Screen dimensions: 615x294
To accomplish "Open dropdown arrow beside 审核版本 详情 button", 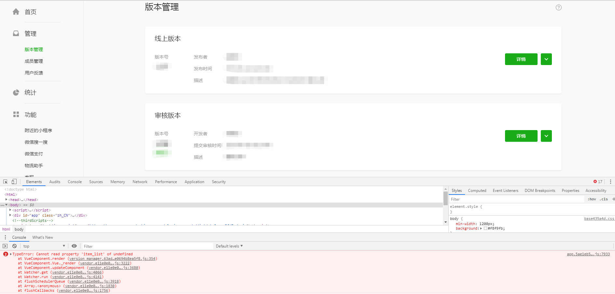I will click(x=546, y=136).
